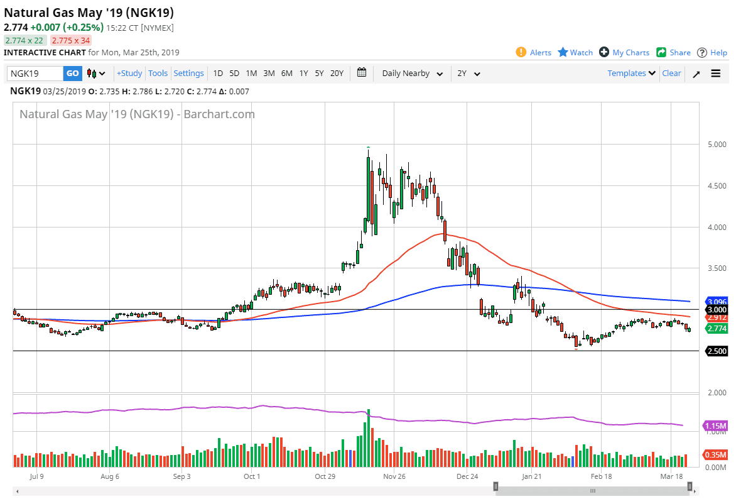The image size is (736, 499).
Task: Open the hamburger menu icon
Action: pyautogui.click(x=716, y=74)
